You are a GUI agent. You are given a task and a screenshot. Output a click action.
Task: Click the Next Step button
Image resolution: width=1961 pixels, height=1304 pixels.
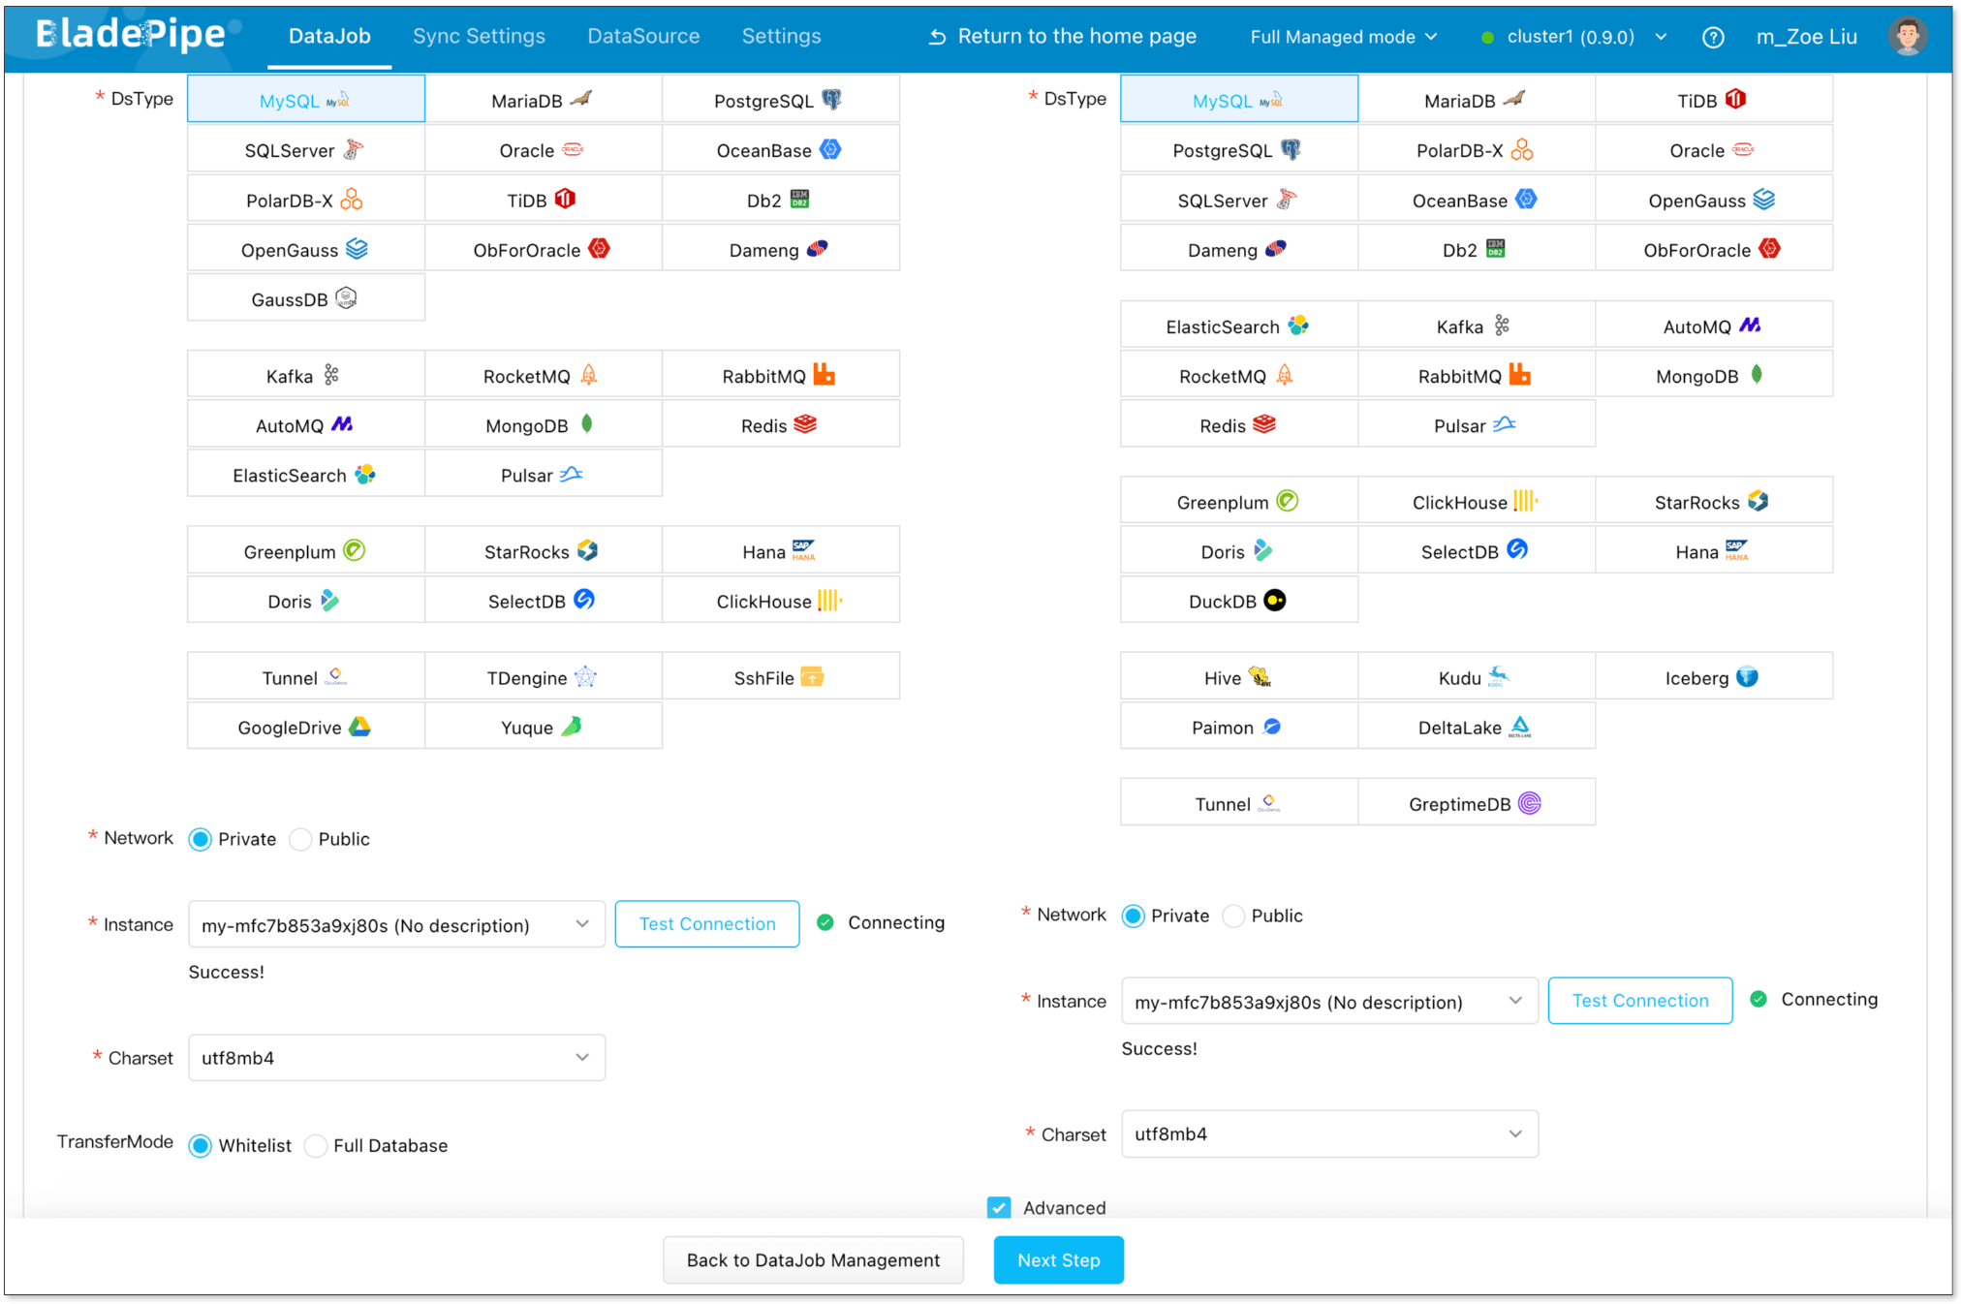pos(1058,1259)
